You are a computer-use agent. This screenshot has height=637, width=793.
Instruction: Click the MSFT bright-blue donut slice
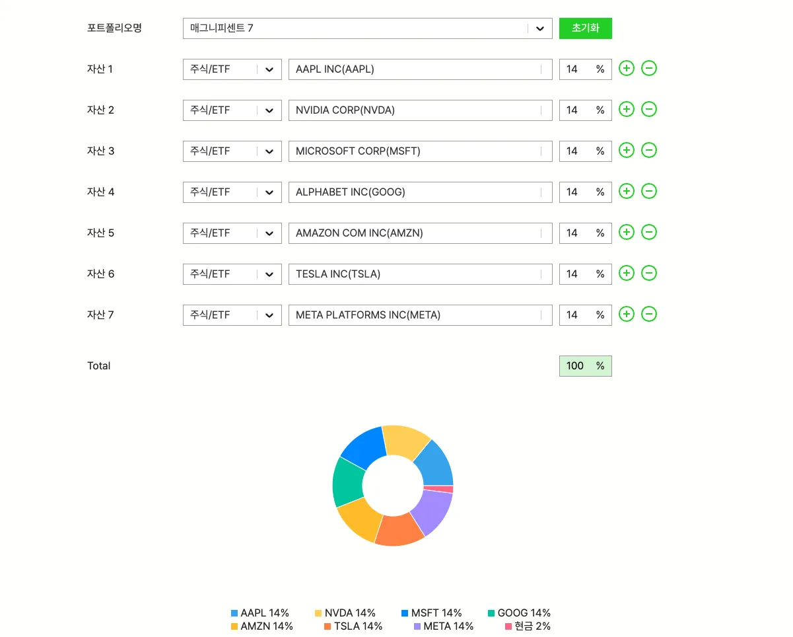(364, 449)
